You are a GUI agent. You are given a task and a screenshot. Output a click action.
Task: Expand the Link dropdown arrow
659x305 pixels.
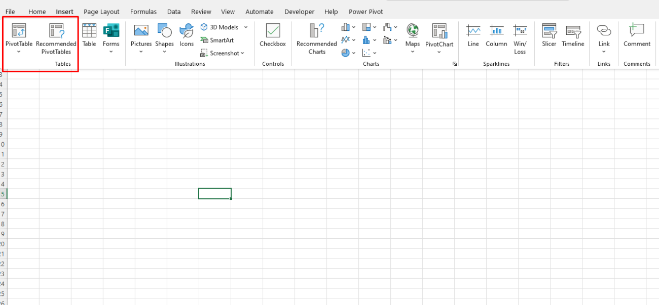pos(604,52)
